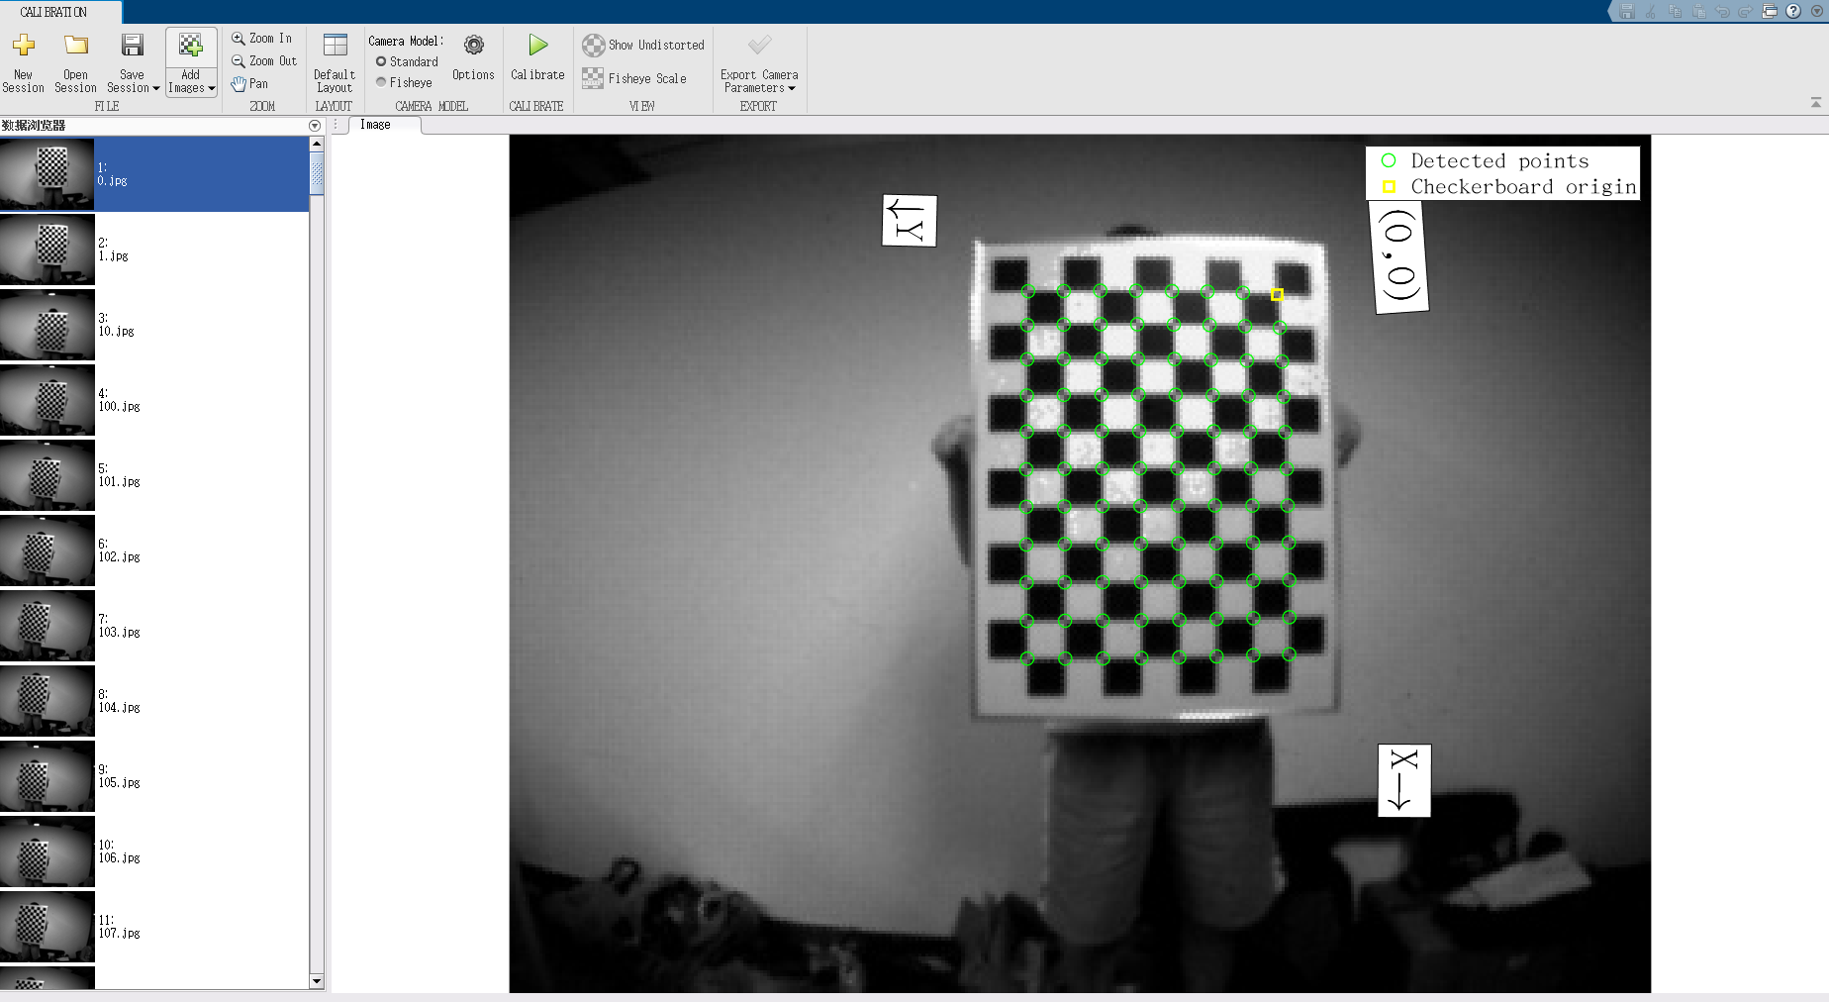The width and height of the screenshot is (1829, 1002).
Task: Select thumbnail 9: 105.jpg
Action: 154,776
